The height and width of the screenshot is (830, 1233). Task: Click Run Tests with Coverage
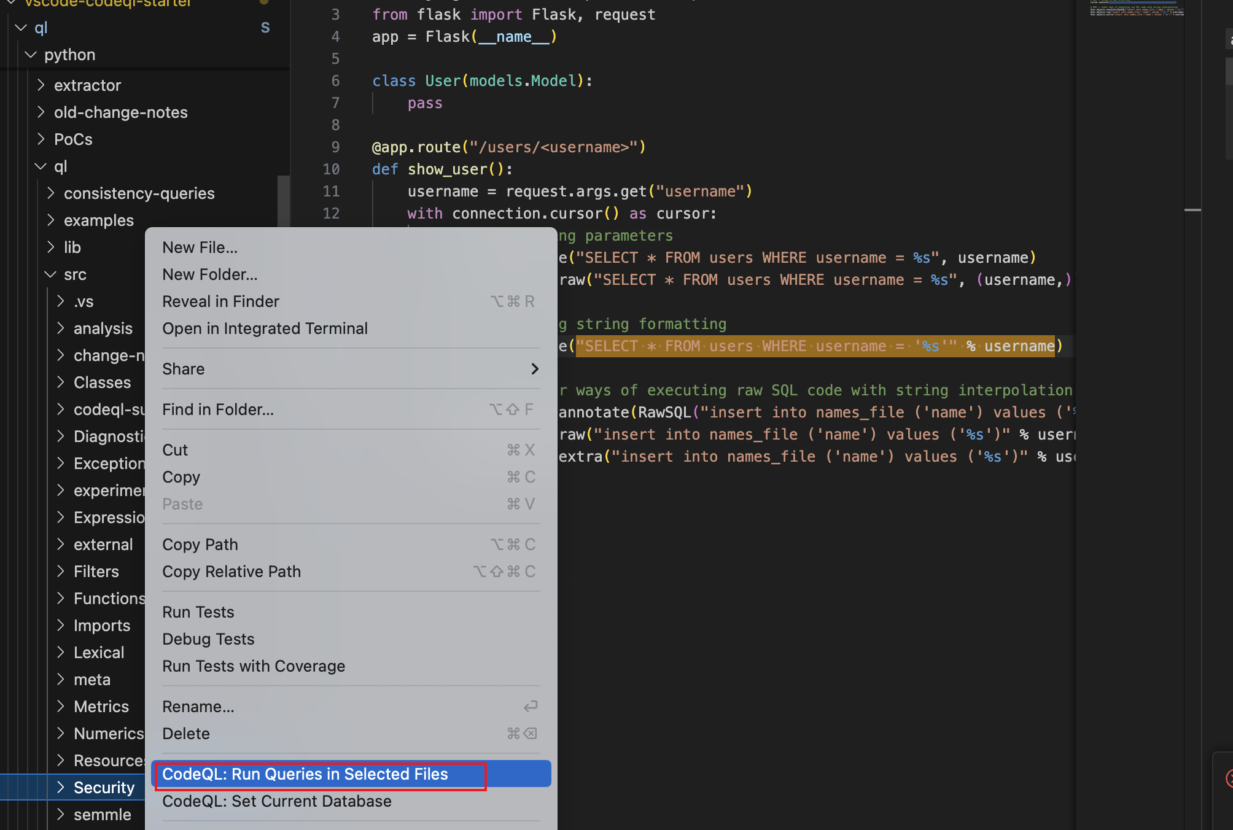[254, 666]
